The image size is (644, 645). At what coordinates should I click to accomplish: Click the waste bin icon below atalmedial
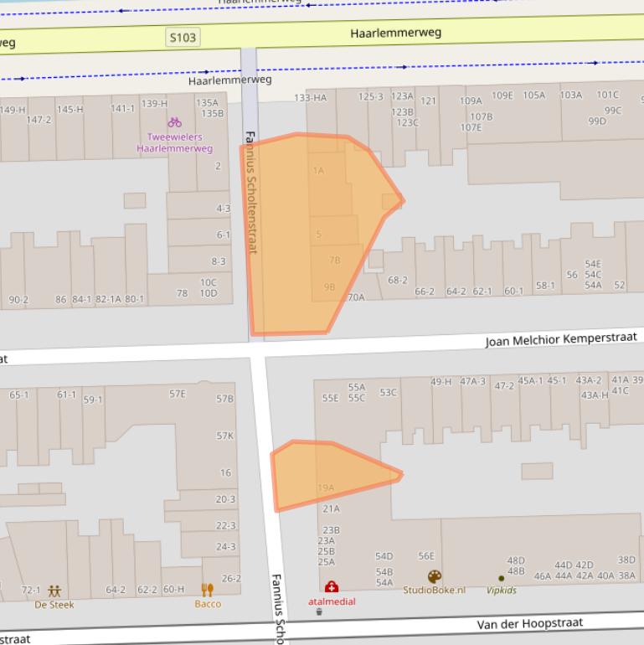tap(319, 612)
